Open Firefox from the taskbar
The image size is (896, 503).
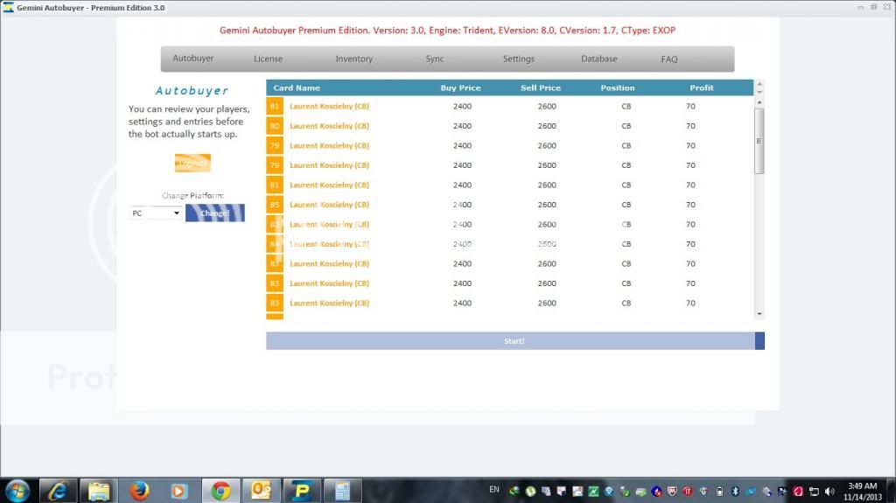[x=138, y=490]
